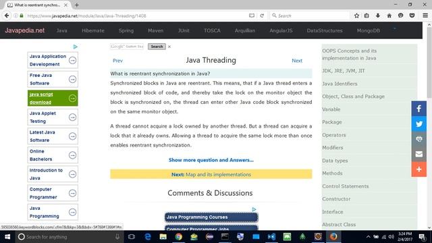Open the 'java script download' ad link
This screenshot has width=432, height=243.
(53, 98)
